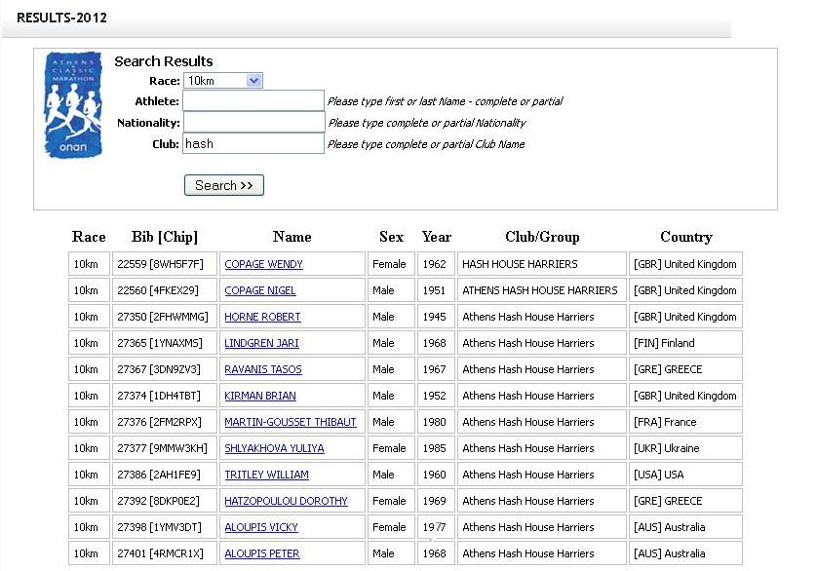This screenshot has height=571, width=817.
Task: Open HORNE ROBERT athlete link
Action: click(262, 317)
